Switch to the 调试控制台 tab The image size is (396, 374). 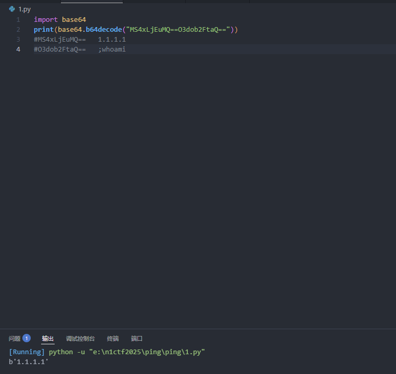(x=80, y=339)
